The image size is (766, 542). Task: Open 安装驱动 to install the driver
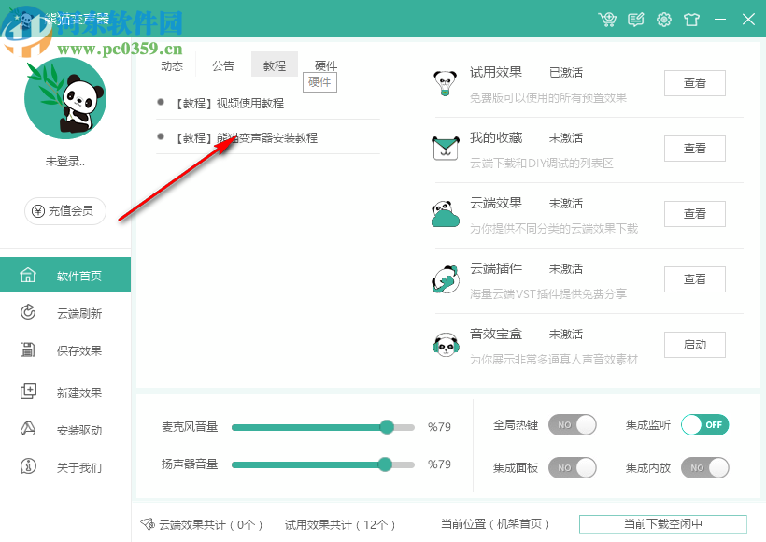point(64,430)
